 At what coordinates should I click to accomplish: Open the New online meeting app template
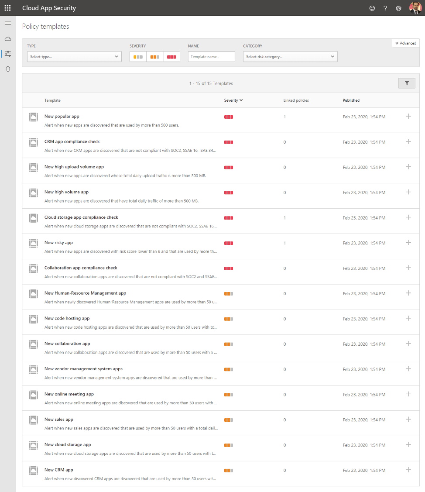pos(69,394)
